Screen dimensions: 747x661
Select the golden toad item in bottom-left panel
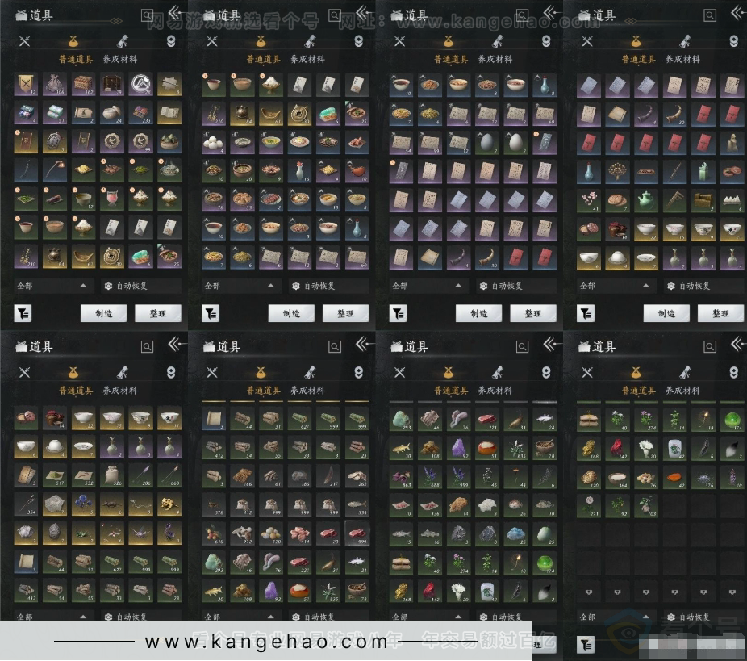169,504
